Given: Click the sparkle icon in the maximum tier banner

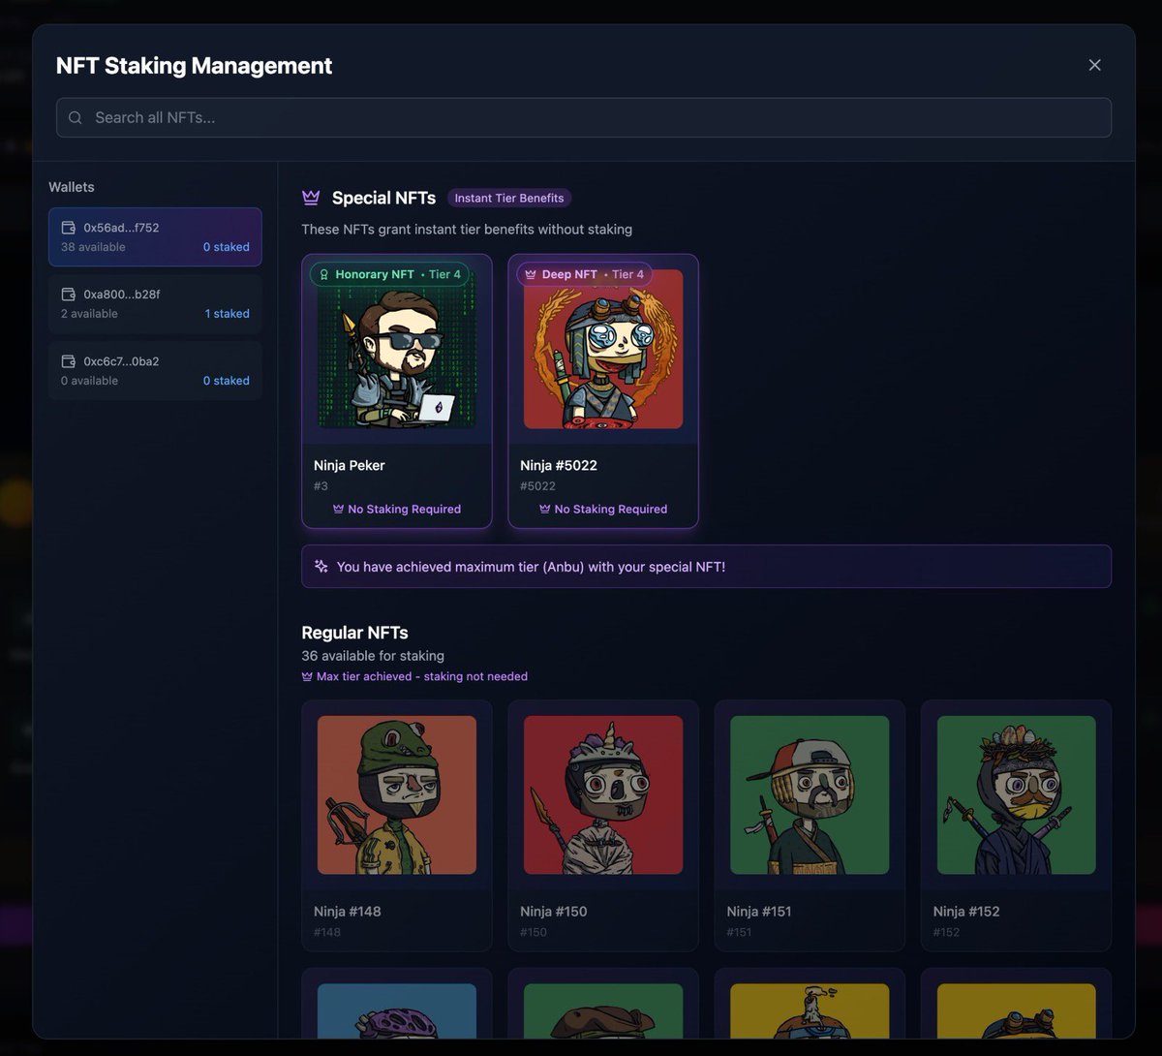Looking at the screenshot, I should [x=321, y=567].
